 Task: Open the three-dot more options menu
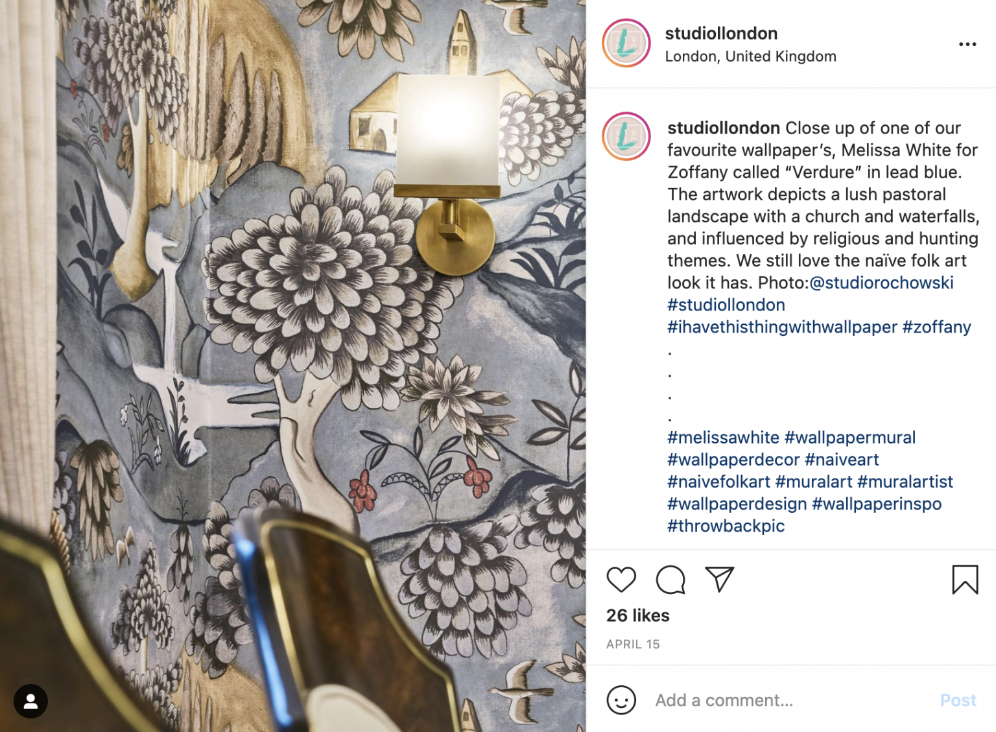(x=967, y=44)
